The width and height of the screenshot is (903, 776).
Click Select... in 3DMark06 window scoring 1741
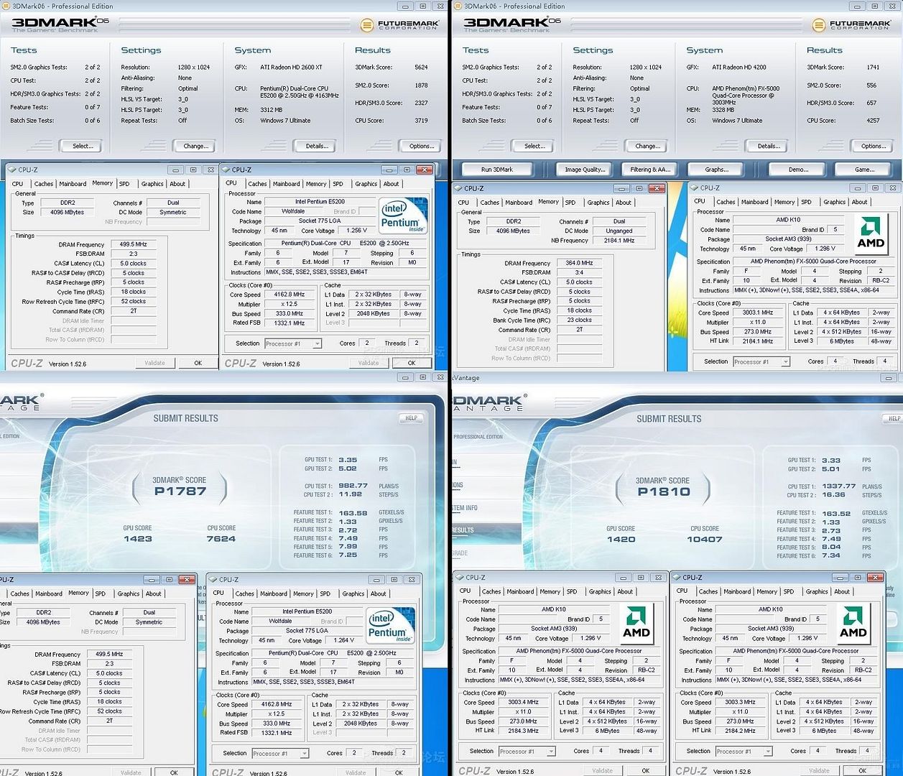534,146
